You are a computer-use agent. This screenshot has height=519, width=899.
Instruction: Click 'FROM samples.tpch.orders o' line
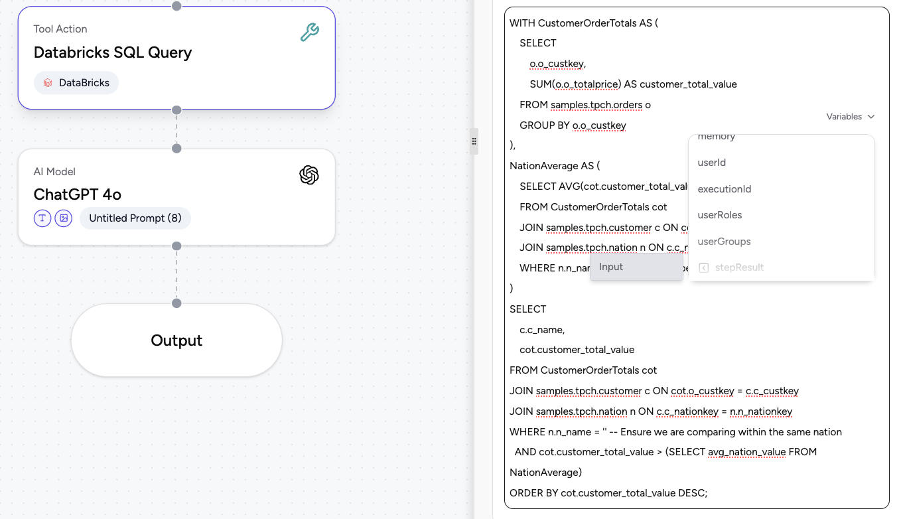585,105
